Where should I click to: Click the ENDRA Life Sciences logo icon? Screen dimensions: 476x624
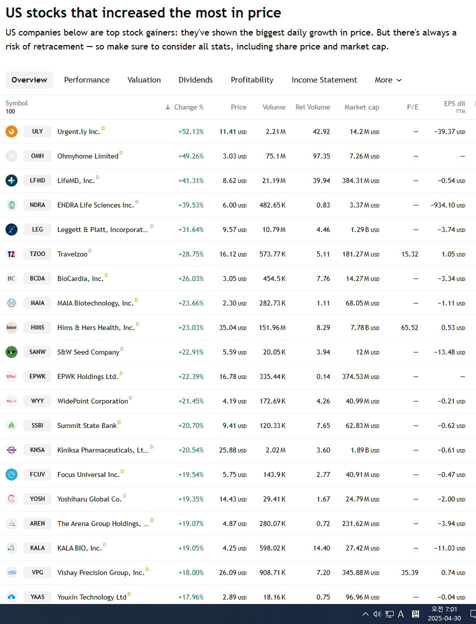[x=11, y=205]
